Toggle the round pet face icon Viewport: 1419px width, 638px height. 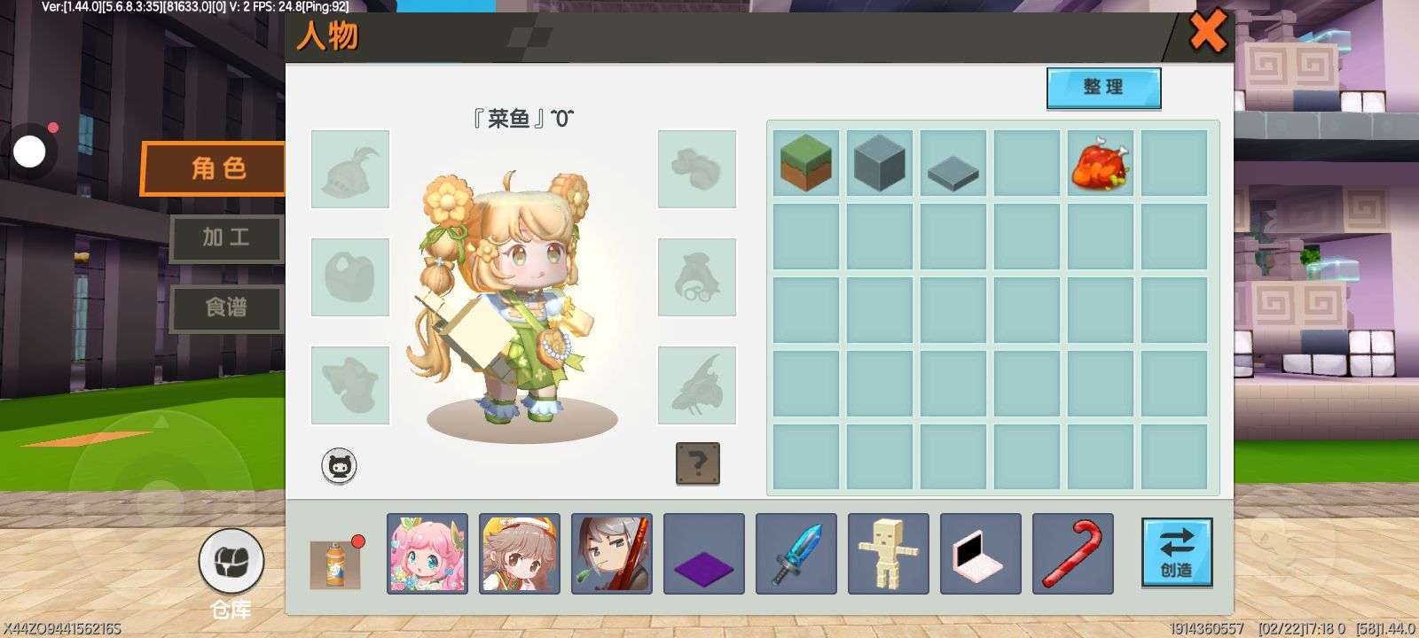click(339, 466)
